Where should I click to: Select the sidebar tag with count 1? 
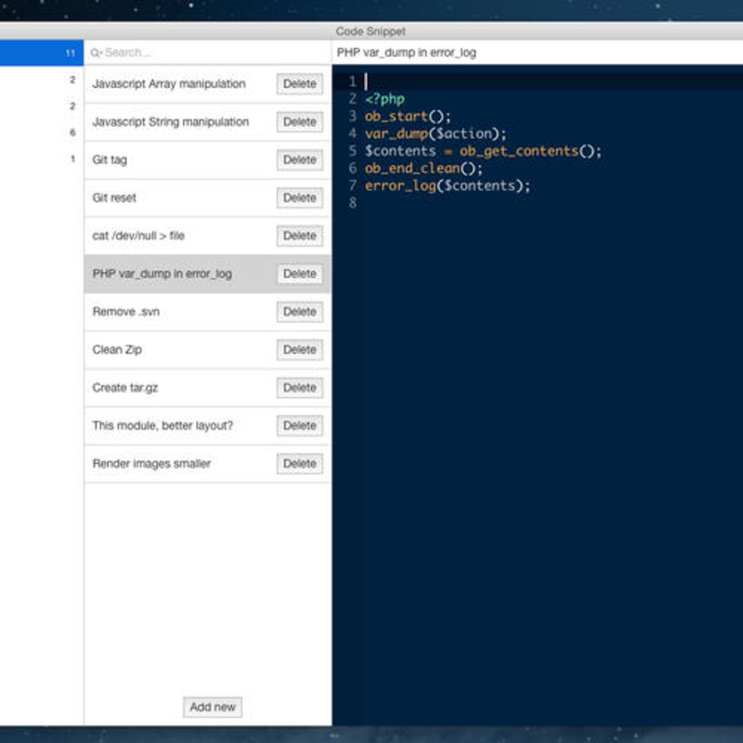[72, 159]
